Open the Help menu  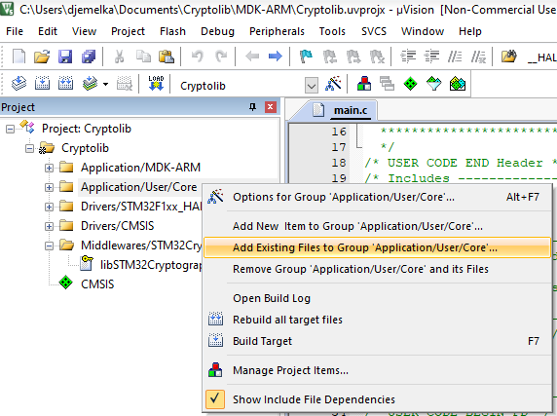tap(470, 31)
